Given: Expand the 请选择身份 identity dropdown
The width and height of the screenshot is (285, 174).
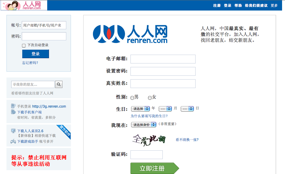Looking at the screenshot, I should [x=144, y=125].
